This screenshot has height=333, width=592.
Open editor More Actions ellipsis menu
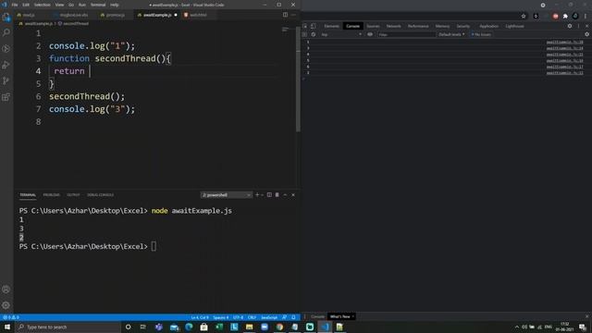coord(293,15)
